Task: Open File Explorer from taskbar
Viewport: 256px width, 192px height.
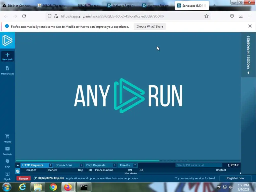Action: pos(38,187)
